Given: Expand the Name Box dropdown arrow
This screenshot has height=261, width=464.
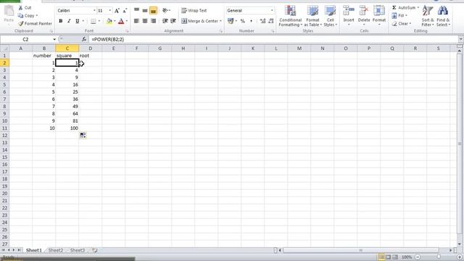Looking at the screenshot, I should 54,39.
